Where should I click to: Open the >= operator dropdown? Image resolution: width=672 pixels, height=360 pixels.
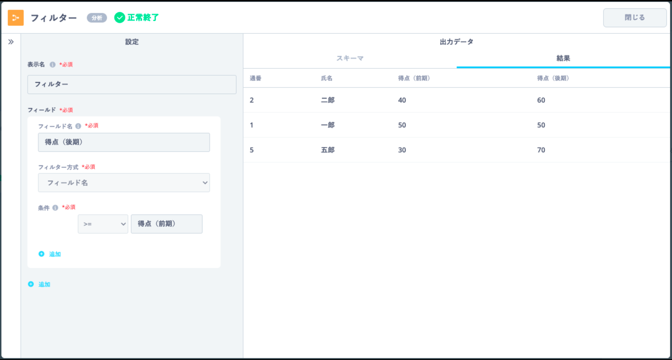103,224
